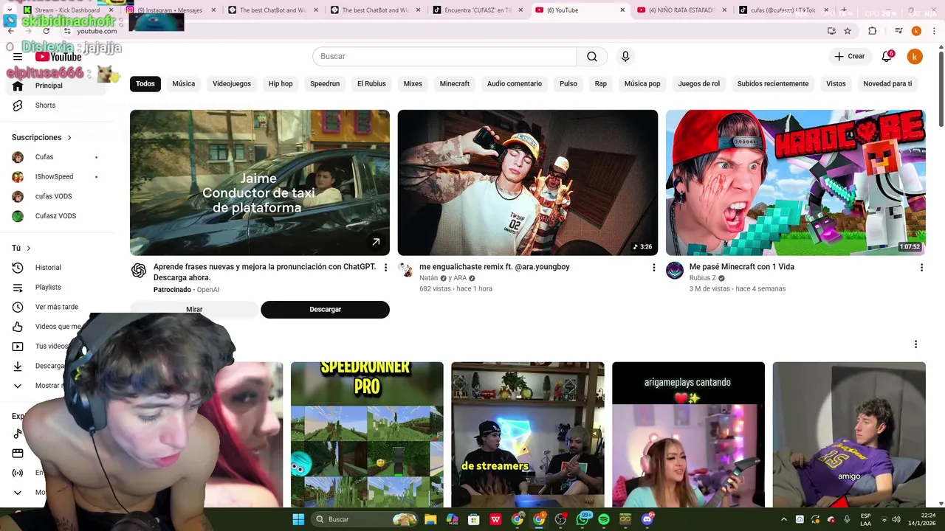
Task: Open the cufas VODS subscription
Action: (58, 196)
